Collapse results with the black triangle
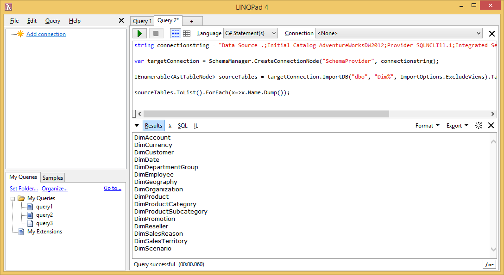This screenshot has width=504, height=275. (137, 126)
